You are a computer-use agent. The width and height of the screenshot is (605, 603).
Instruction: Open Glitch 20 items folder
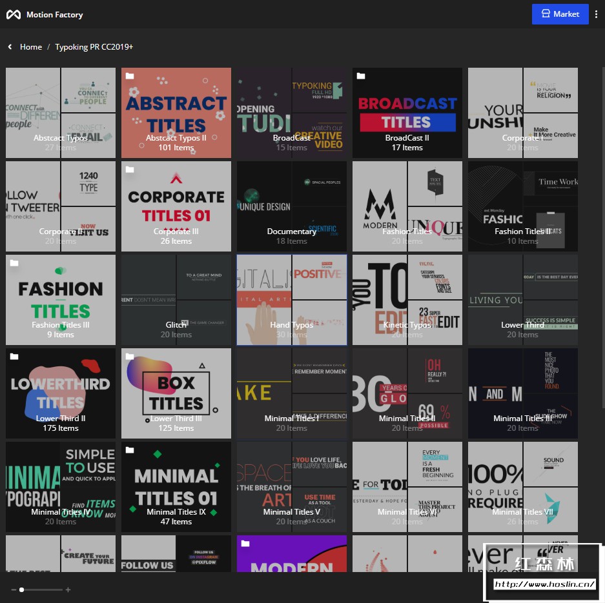tap(176, 300)
